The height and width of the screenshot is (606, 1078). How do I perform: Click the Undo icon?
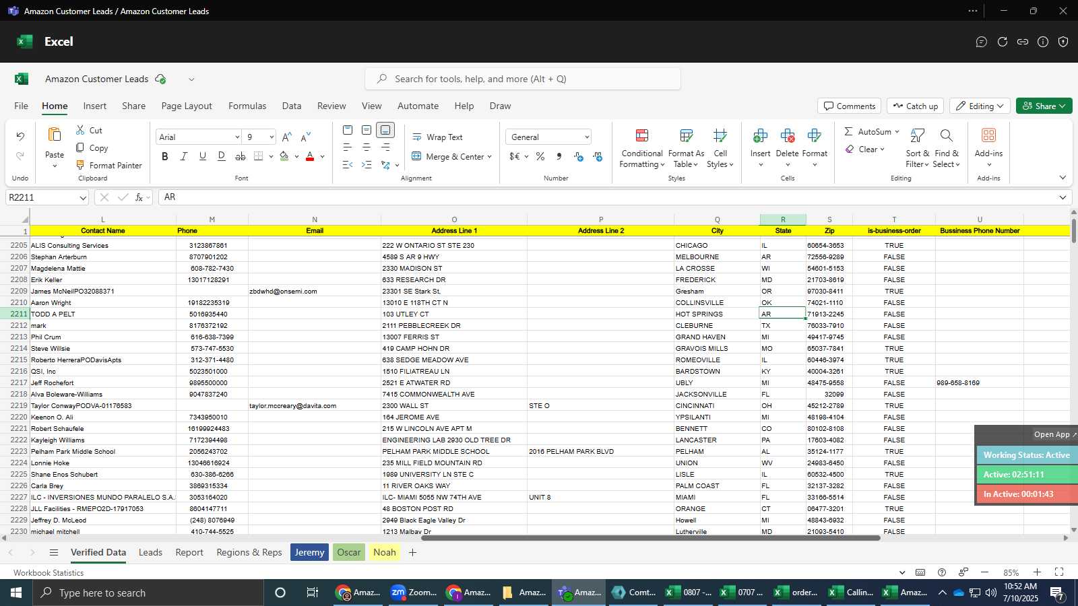click(x=20, y=137)
